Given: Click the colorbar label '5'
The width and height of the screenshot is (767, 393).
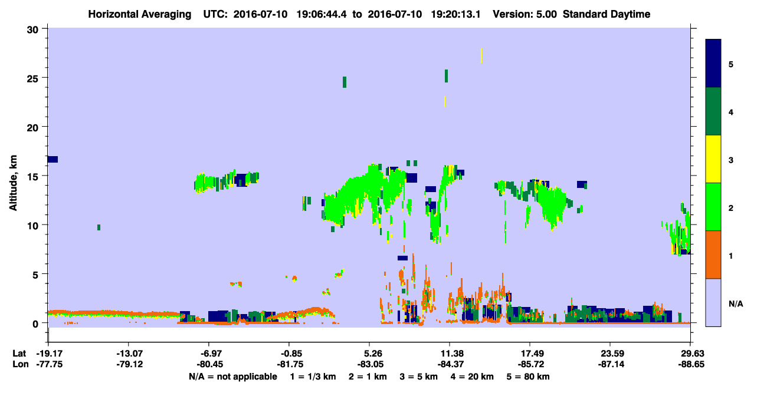Looking at the screenshot, I should 731,64.
